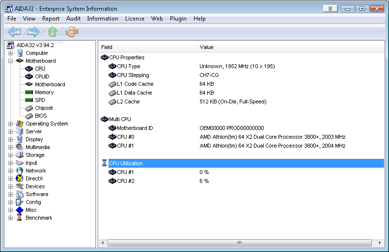
Task: Open the Plugin menu
Action: pos(178,19)
